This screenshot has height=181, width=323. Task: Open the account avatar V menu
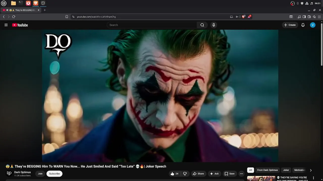click(313, 25)
